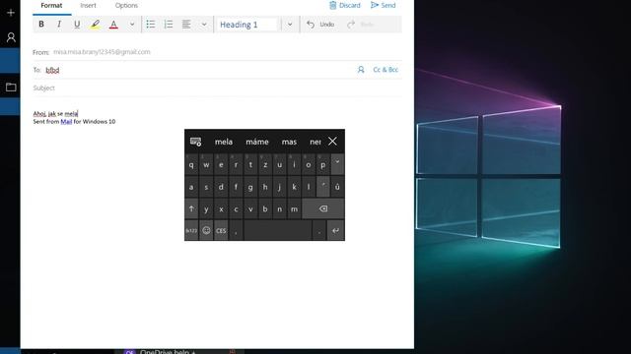The image size is (631, 354).
Task: Show Cc & Bcc fields
Action: [386, 70]
